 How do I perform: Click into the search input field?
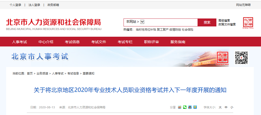click(171, 22)
